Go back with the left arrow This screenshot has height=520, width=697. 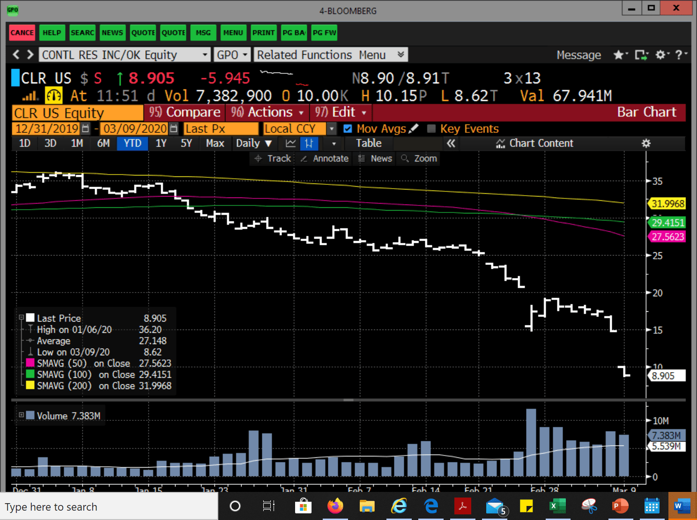(x=16, y=55)
